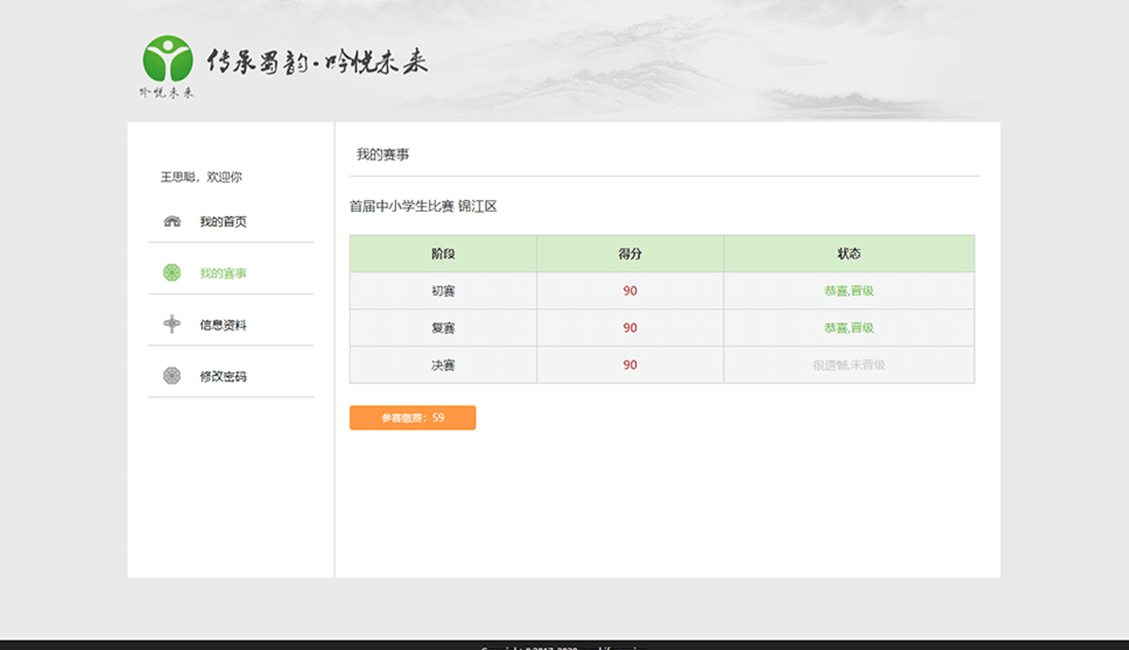This screenshot has width=1129, height=650.
Task: Click the 首届中小学生比赛 锦江区 title
Action: pyautogui.click(x=423, y=206)
